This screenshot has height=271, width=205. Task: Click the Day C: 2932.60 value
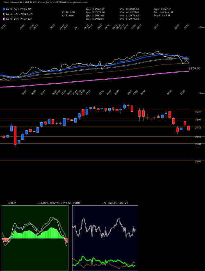[95, 19]
